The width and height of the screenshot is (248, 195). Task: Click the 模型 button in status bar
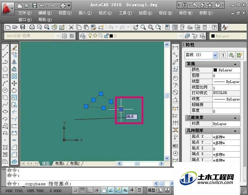pos(151,190)
